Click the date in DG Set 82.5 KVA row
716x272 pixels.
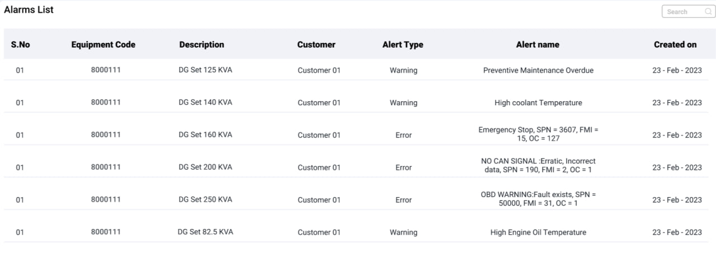pos(677,232)
